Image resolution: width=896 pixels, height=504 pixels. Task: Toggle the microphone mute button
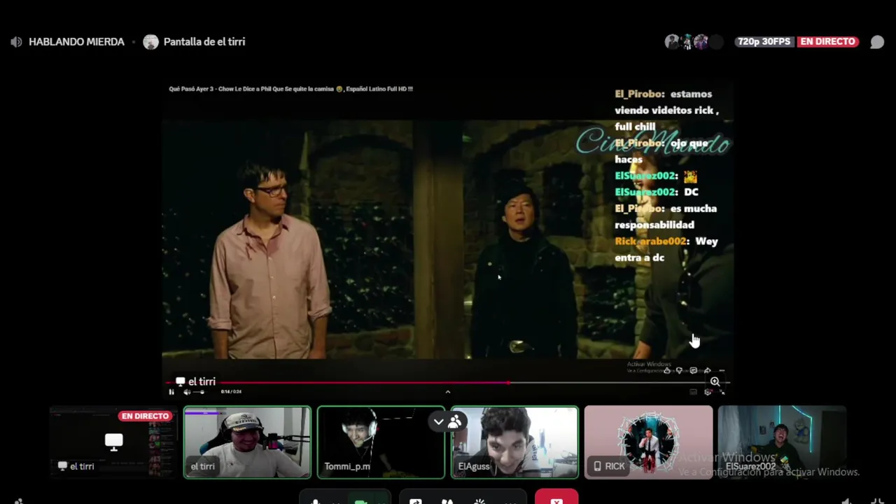pyautogui.click(x=316, y=500)
